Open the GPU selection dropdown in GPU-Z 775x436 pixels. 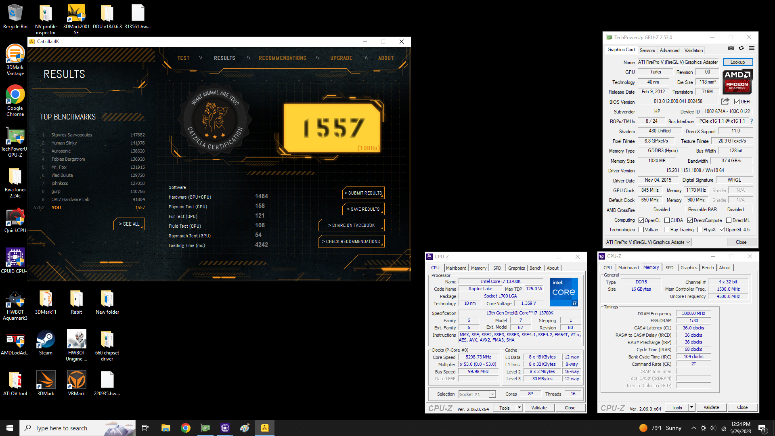pyautogui.click(x=648, y=242)
